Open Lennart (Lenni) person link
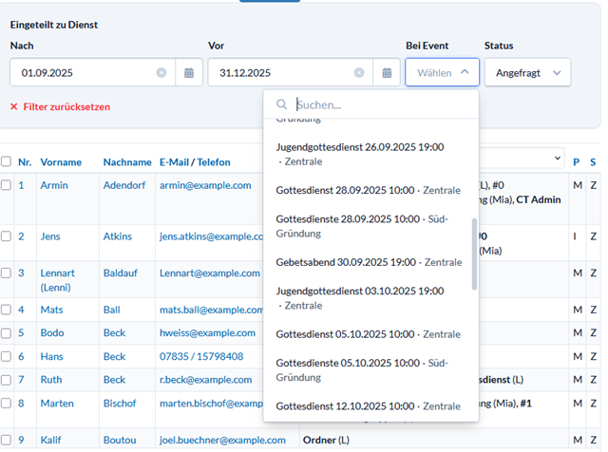 click(57, 280)
